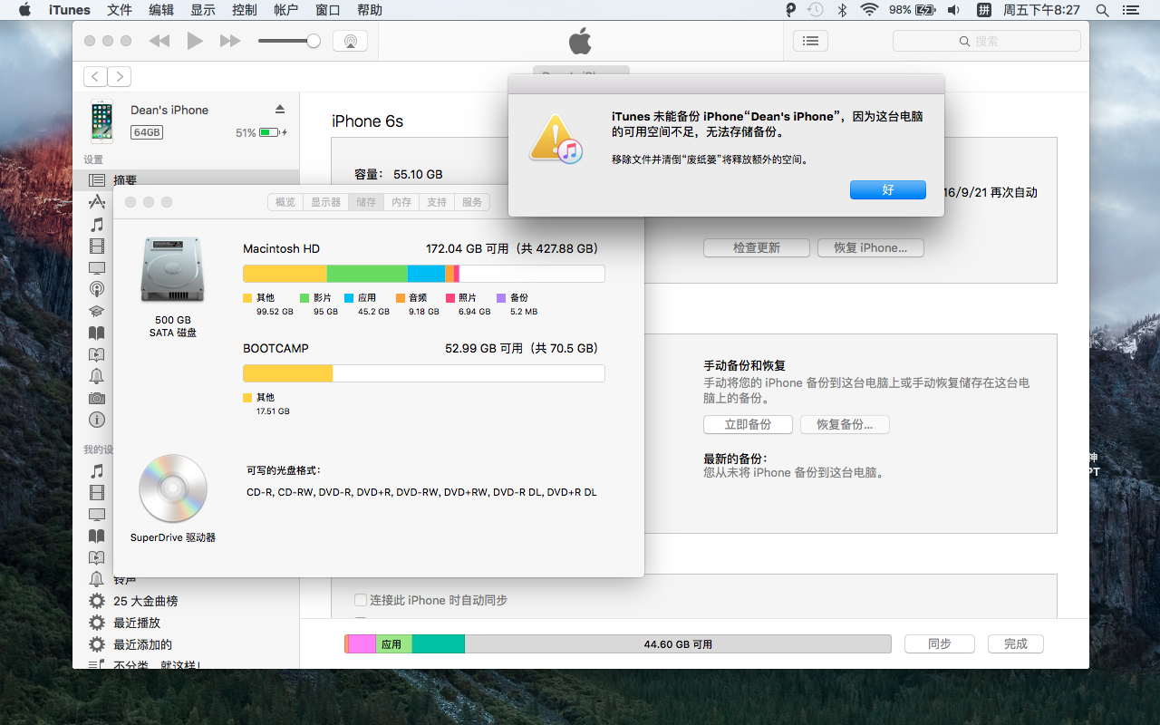Select the 25 大金曲榜 playlist
Image resolution: width=1160 pixels, height=725 pixels.
[x=145, y=601]
